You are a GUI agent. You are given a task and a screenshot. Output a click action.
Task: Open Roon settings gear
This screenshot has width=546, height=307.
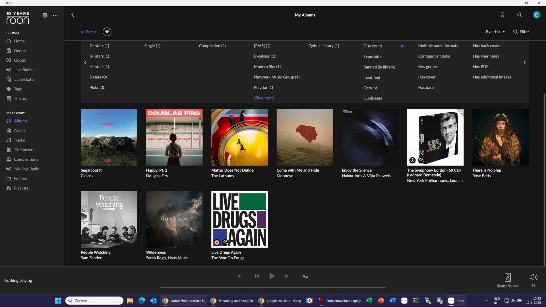tap(45, 15)
